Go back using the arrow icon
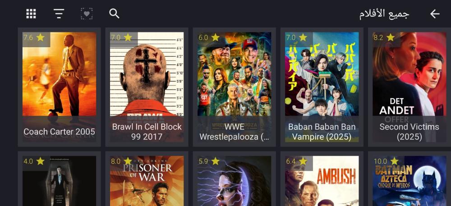 pos(435,14)
